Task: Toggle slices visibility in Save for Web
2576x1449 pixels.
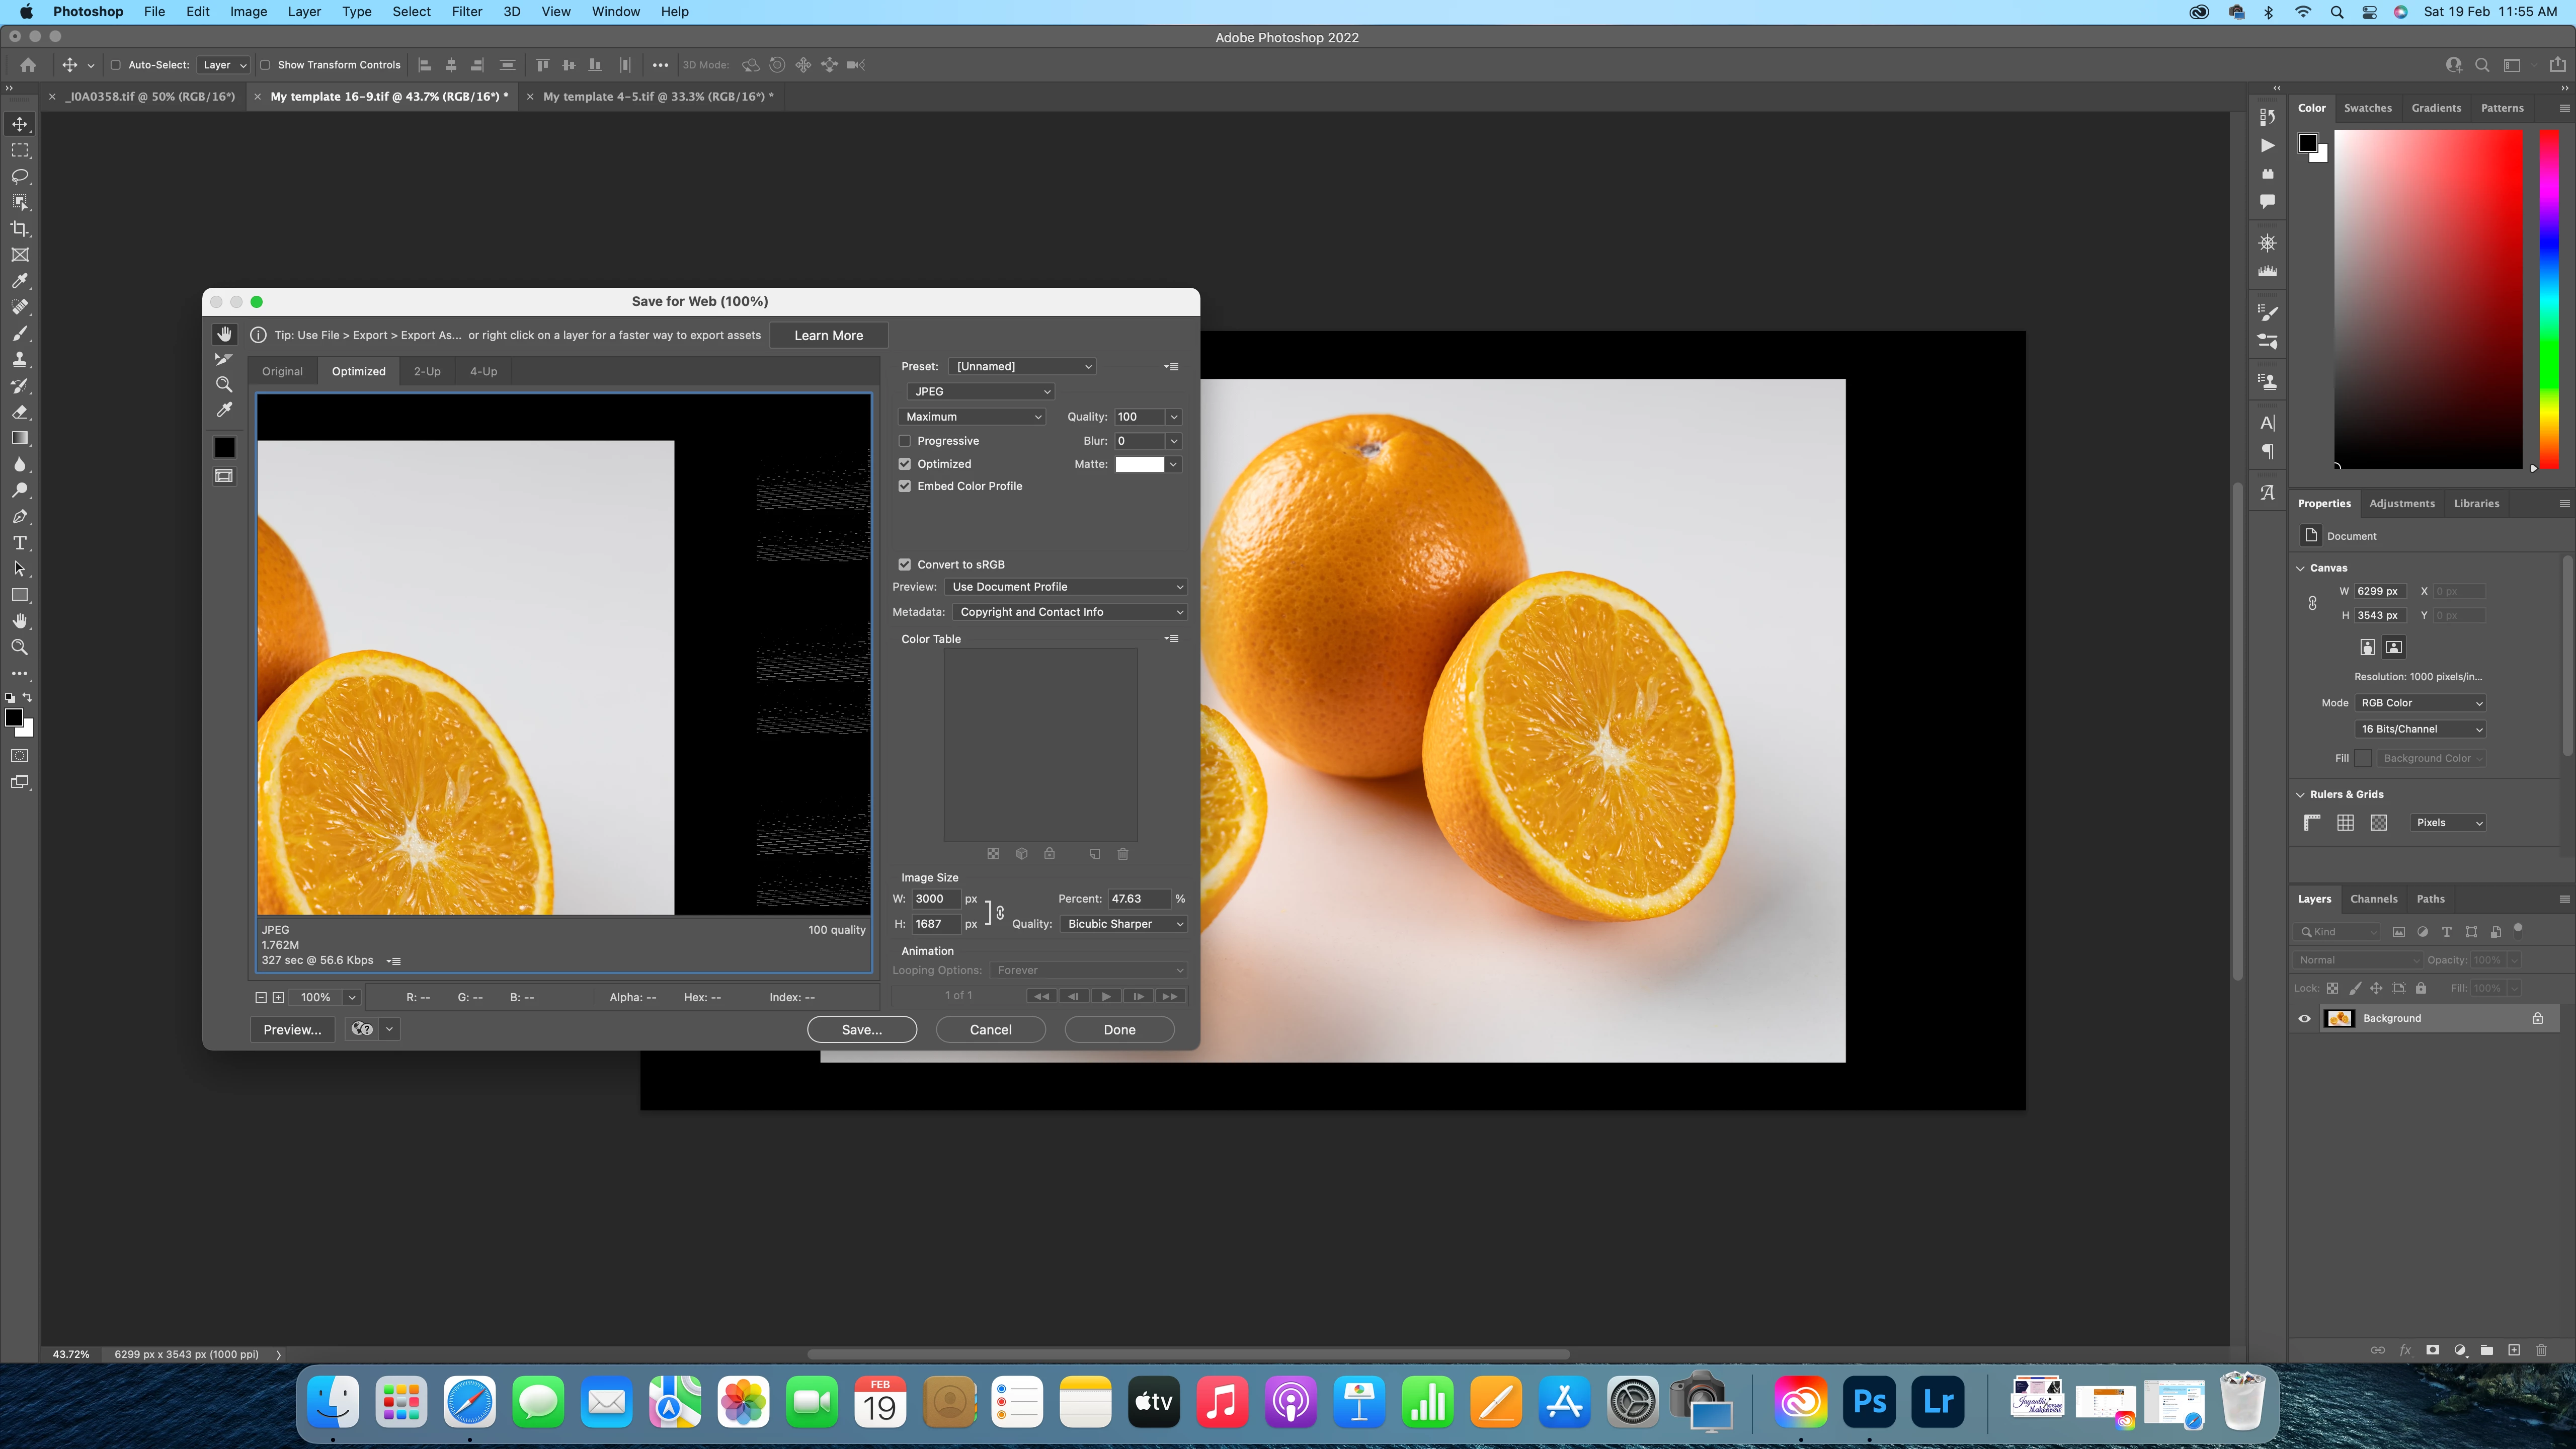Action: 224,476
